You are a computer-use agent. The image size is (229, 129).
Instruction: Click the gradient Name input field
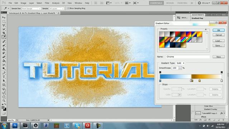[x=187, y=57]
